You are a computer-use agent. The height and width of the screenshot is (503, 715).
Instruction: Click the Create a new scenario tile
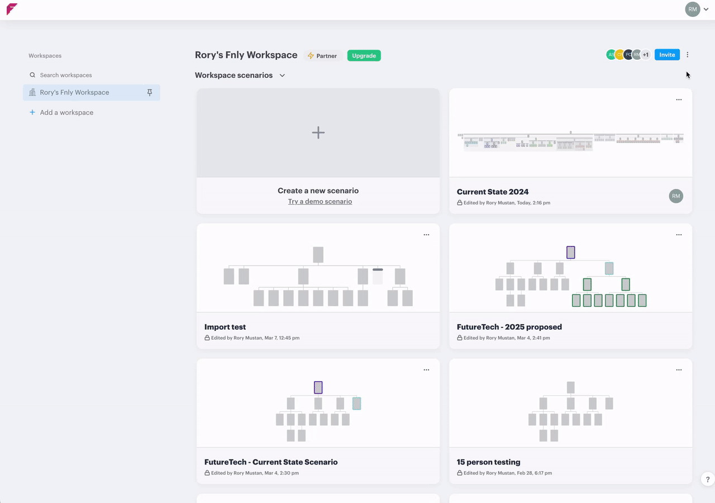point(318,133)
